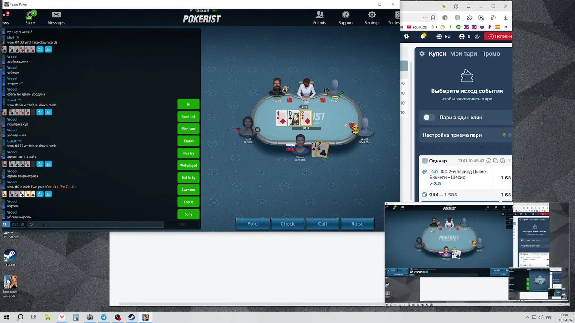This screenshot has height=323, width=575.
Task: Bookmark the page in browser address bar
Action: pos(433,17)
